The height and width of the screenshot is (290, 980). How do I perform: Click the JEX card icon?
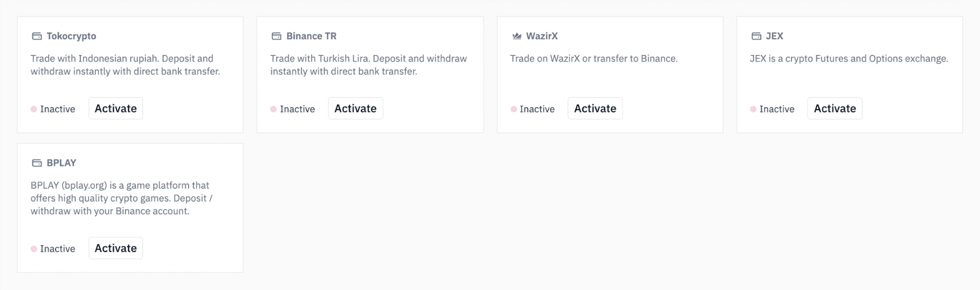coord(756,36)
